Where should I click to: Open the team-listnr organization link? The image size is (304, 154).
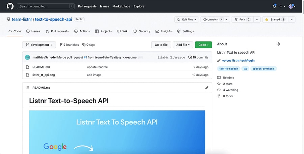click(x=22, y=19)
